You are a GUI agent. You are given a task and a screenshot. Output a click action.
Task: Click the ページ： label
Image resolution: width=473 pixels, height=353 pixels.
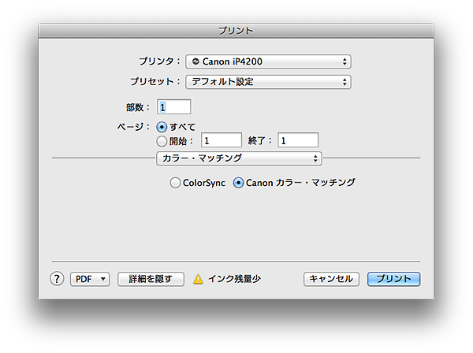click(x=133, y=127)
